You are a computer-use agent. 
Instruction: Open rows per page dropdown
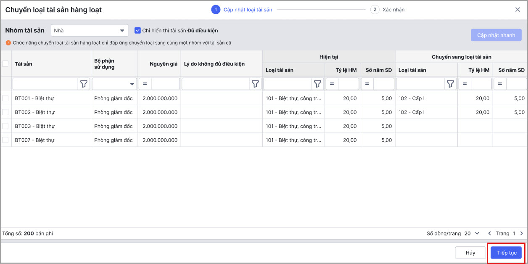472,233
